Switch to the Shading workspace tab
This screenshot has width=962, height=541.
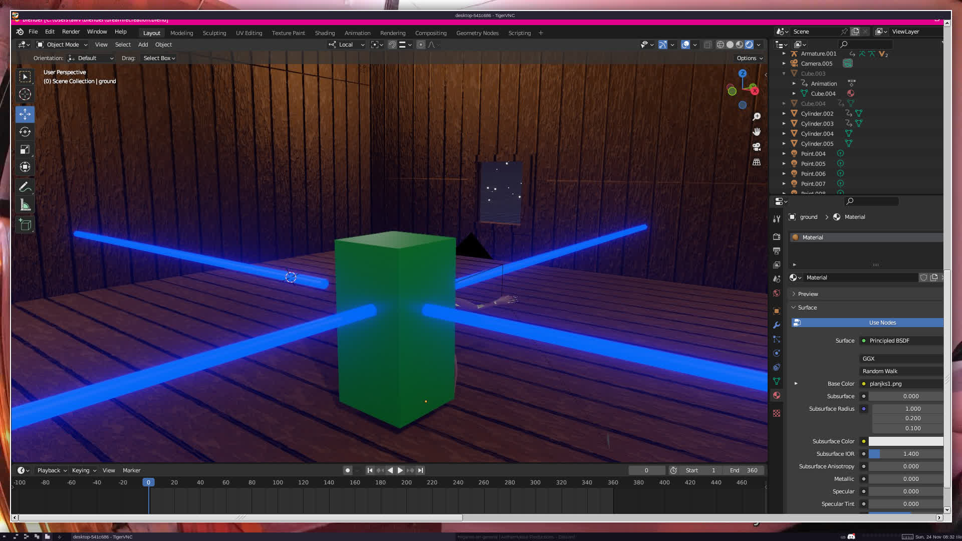[x=325, y=33]
